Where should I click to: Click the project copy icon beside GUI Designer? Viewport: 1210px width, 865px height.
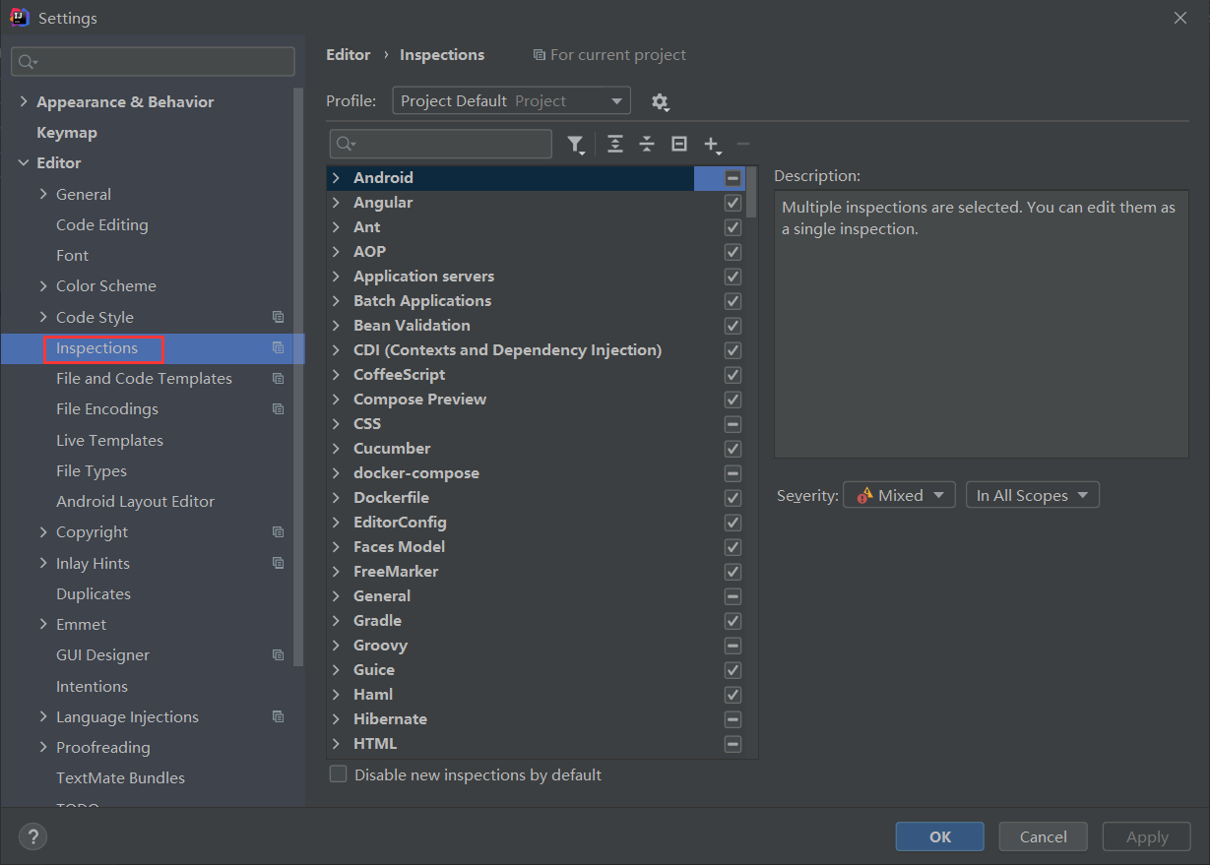tap(279, 654)
